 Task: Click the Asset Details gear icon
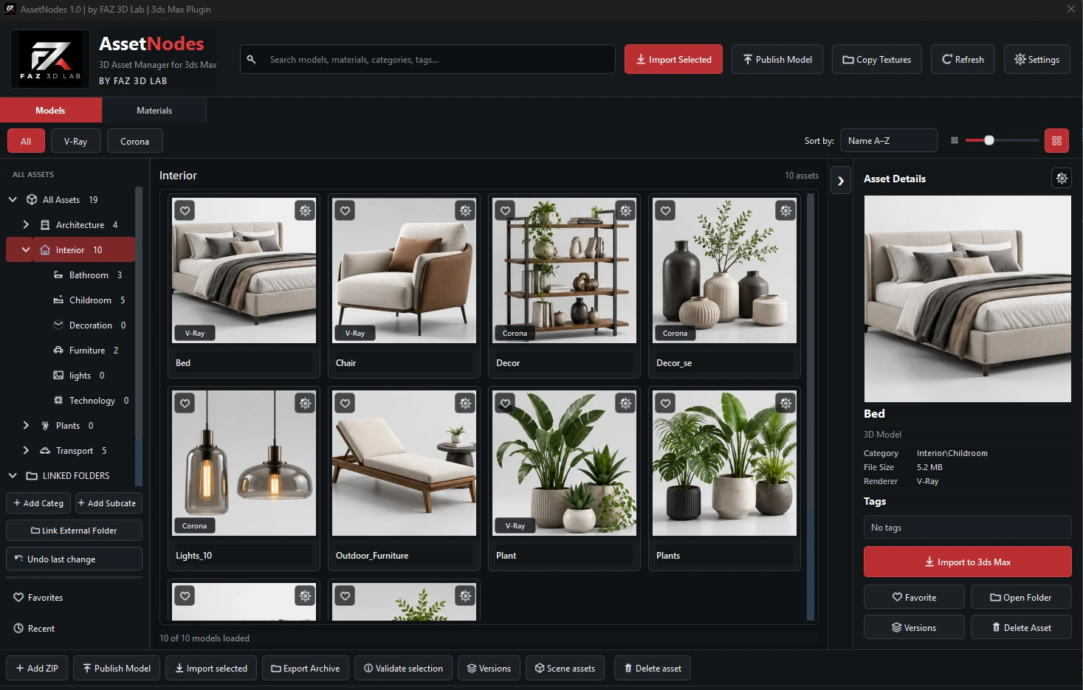pyautogui.click(x=1062, y=178)
